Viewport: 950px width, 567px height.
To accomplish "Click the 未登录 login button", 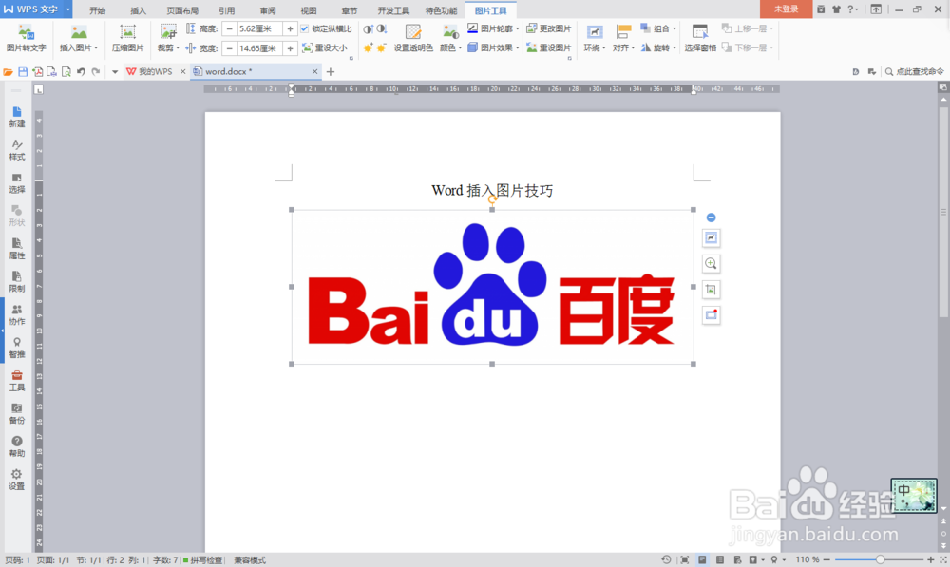I will click(786, 9).
